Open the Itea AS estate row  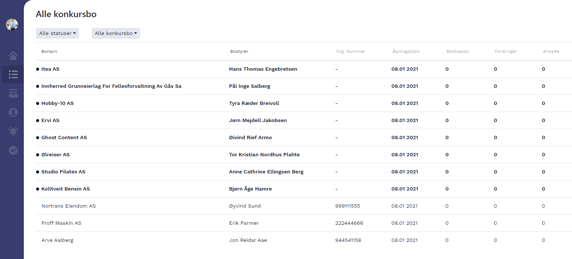point(50,69)
